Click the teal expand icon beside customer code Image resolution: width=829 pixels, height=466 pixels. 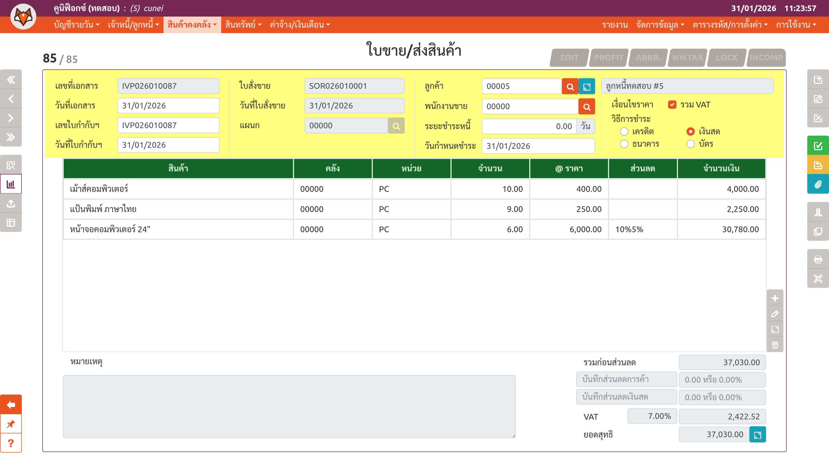587,86
